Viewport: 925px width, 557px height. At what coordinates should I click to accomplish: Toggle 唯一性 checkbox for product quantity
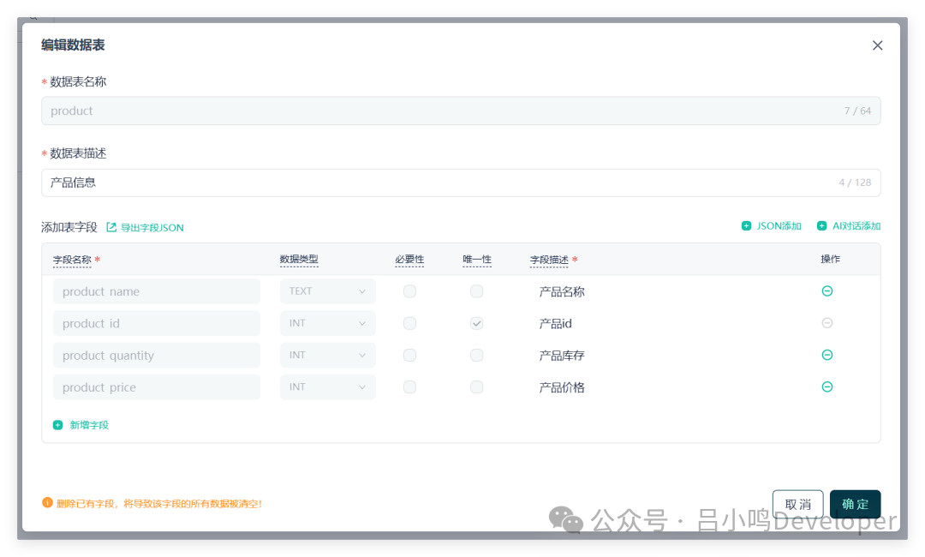pyautogui.click(x=477, y=355)
